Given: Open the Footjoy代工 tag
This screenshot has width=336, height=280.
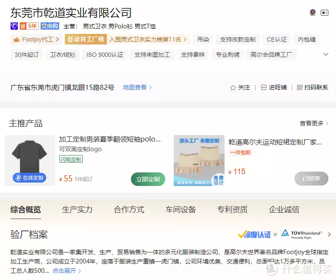Looking at the screenshot, I should click(x=36, y=39).
